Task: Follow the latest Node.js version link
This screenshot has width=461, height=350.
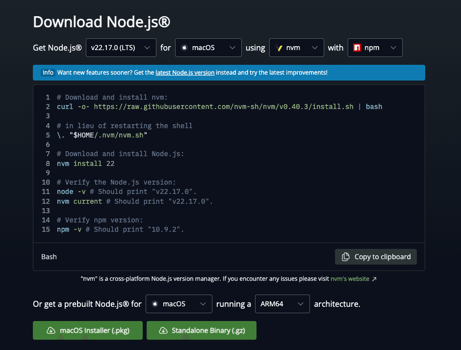Action: pos(185,73)
